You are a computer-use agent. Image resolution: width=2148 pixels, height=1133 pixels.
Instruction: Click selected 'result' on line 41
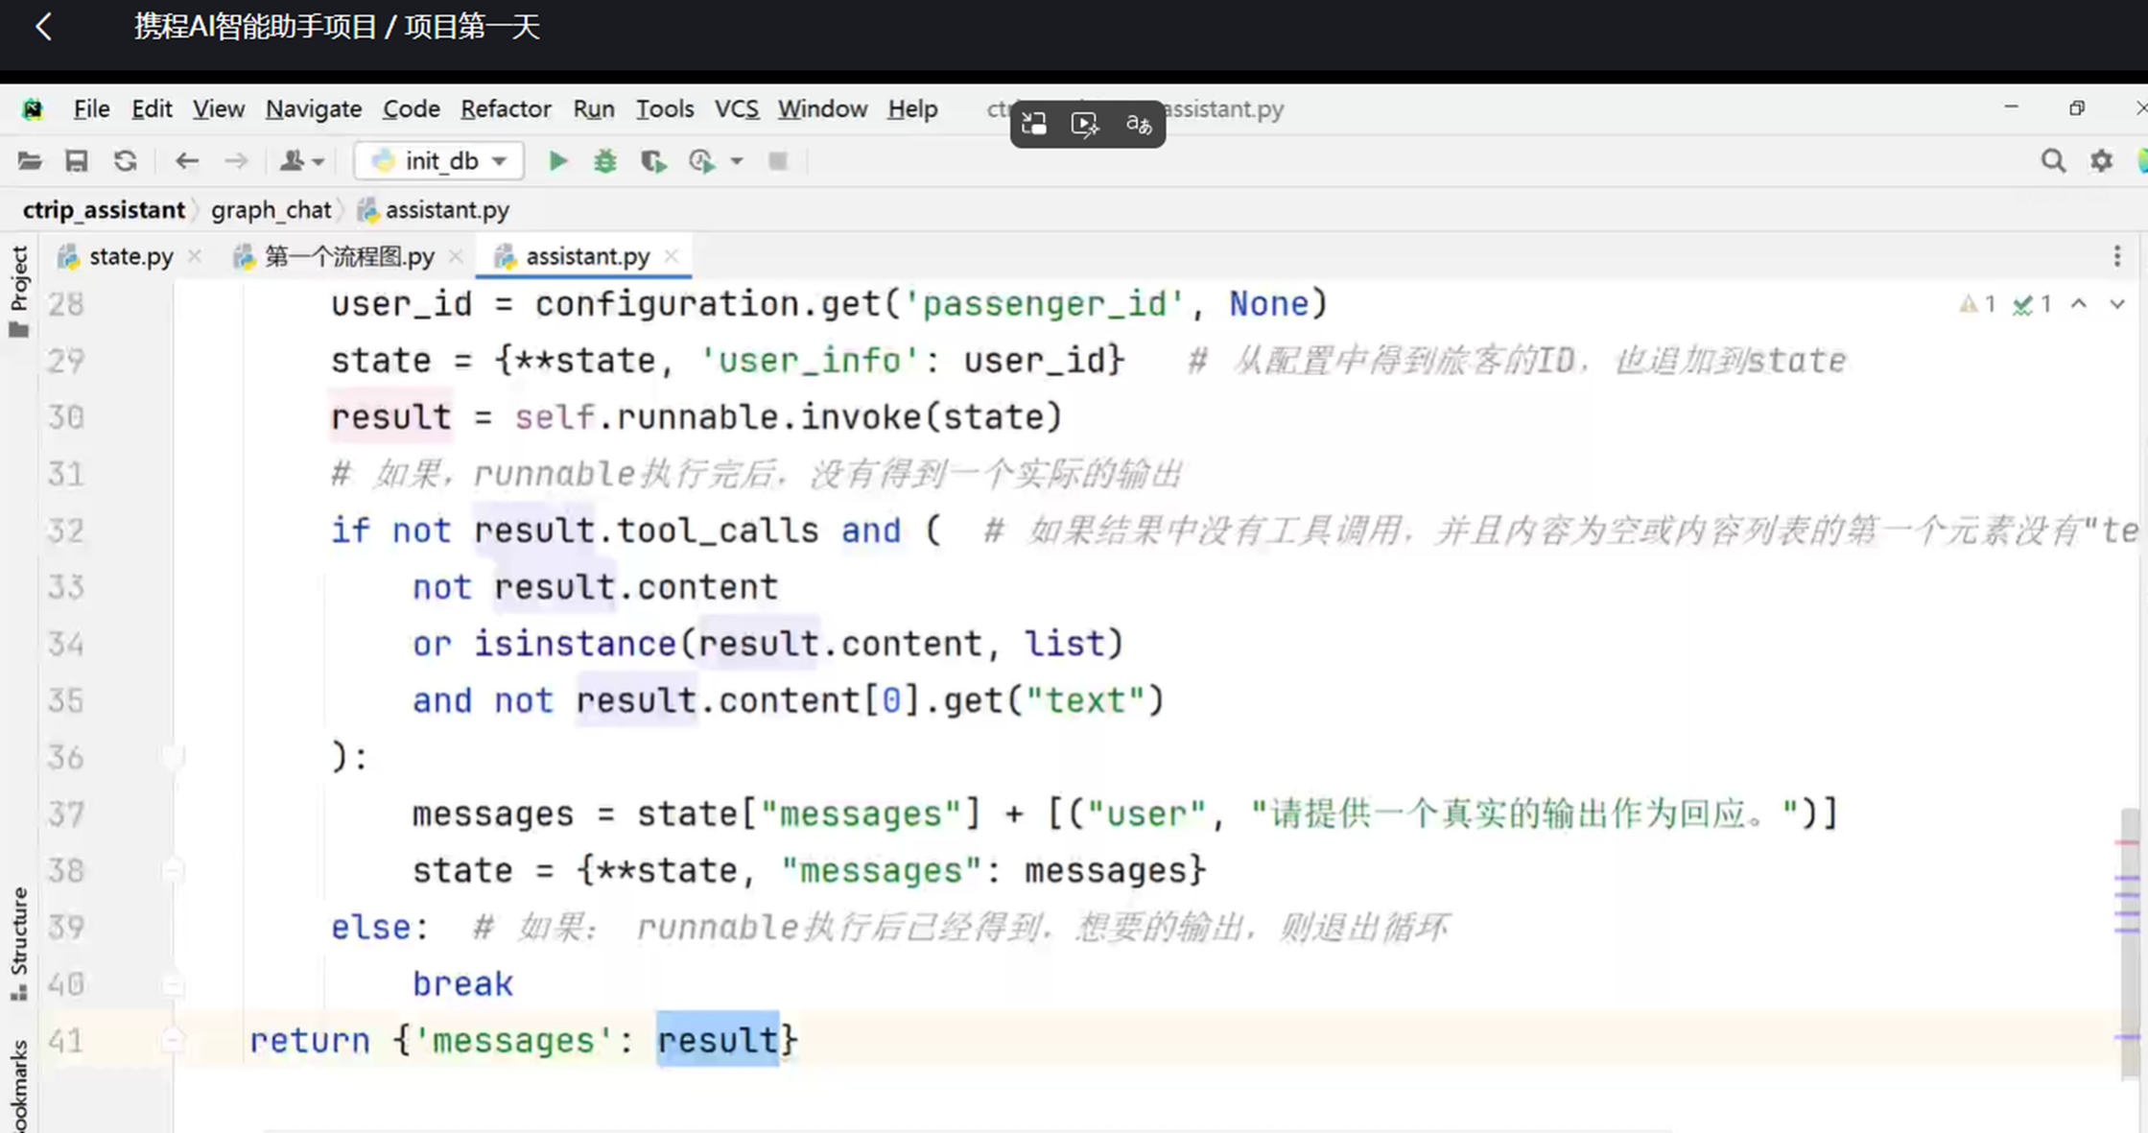(x=718, y=1040)
